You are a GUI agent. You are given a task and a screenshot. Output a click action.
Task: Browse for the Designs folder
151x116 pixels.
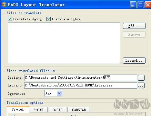(x=141, y=78)
